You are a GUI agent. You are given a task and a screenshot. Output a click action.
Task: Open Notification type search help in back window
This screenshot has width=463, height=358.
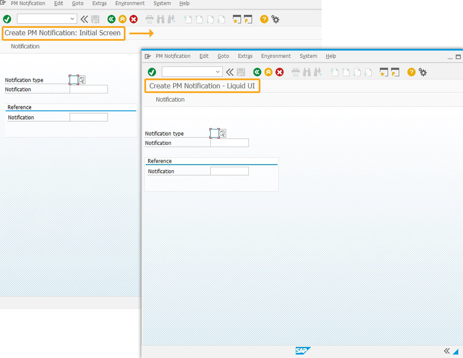pyautogui.click(x=82, y=80)
